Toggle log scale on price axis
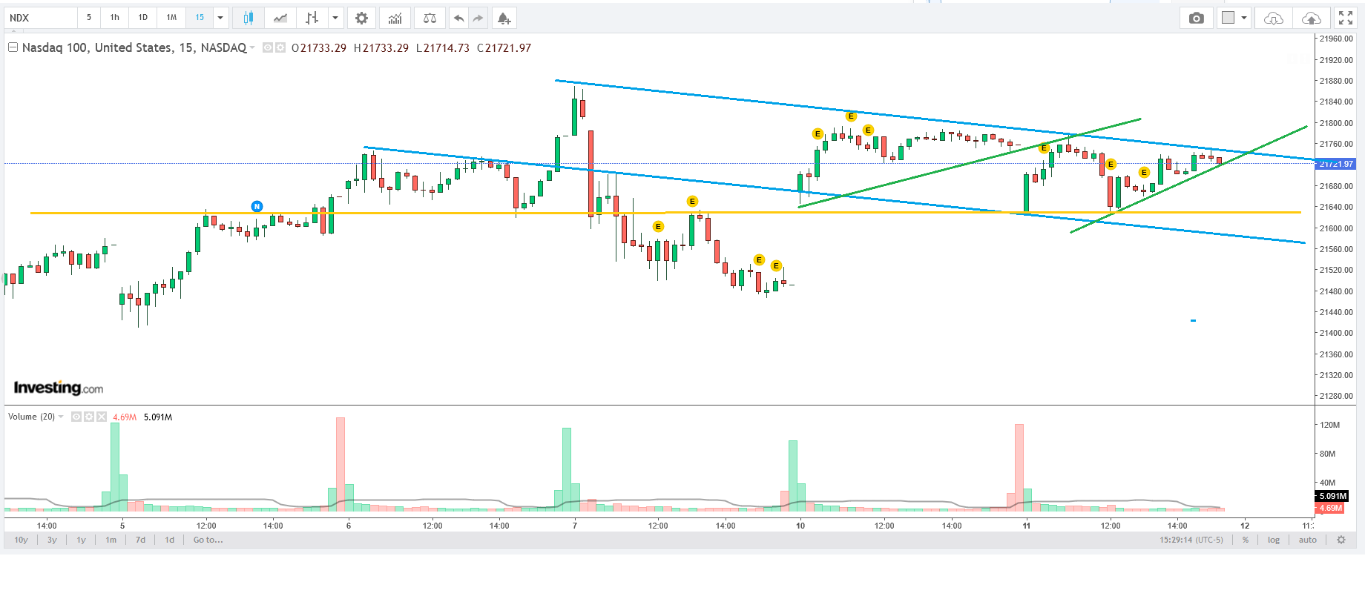The width and height of the screenshot is (1365, 599). [1273, 540]
